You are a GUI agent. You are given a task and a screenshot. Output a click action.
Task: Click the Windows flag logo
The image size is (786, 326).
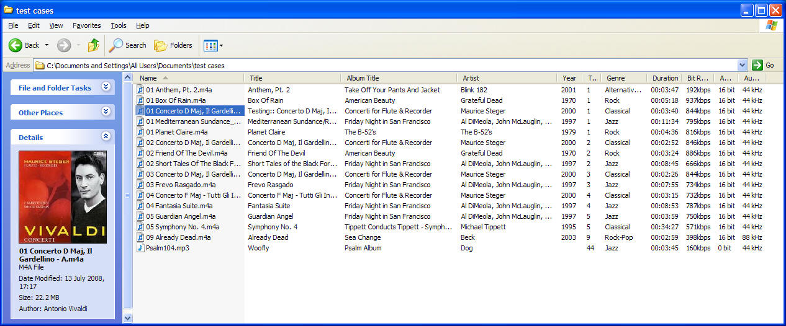(772, 25)
